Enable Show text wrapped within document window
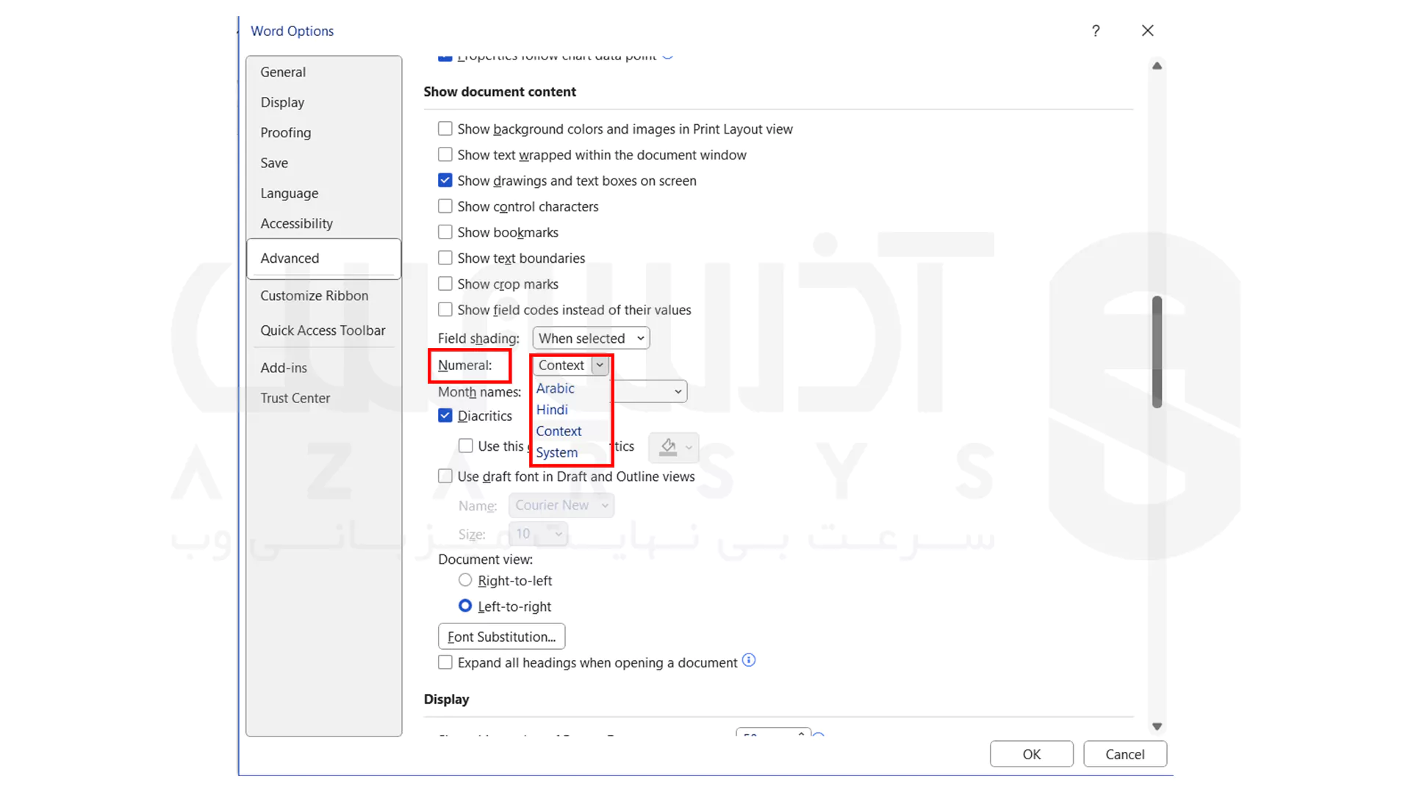Image resolution: width=1411 pixels, height=793 pixels. 445,154
